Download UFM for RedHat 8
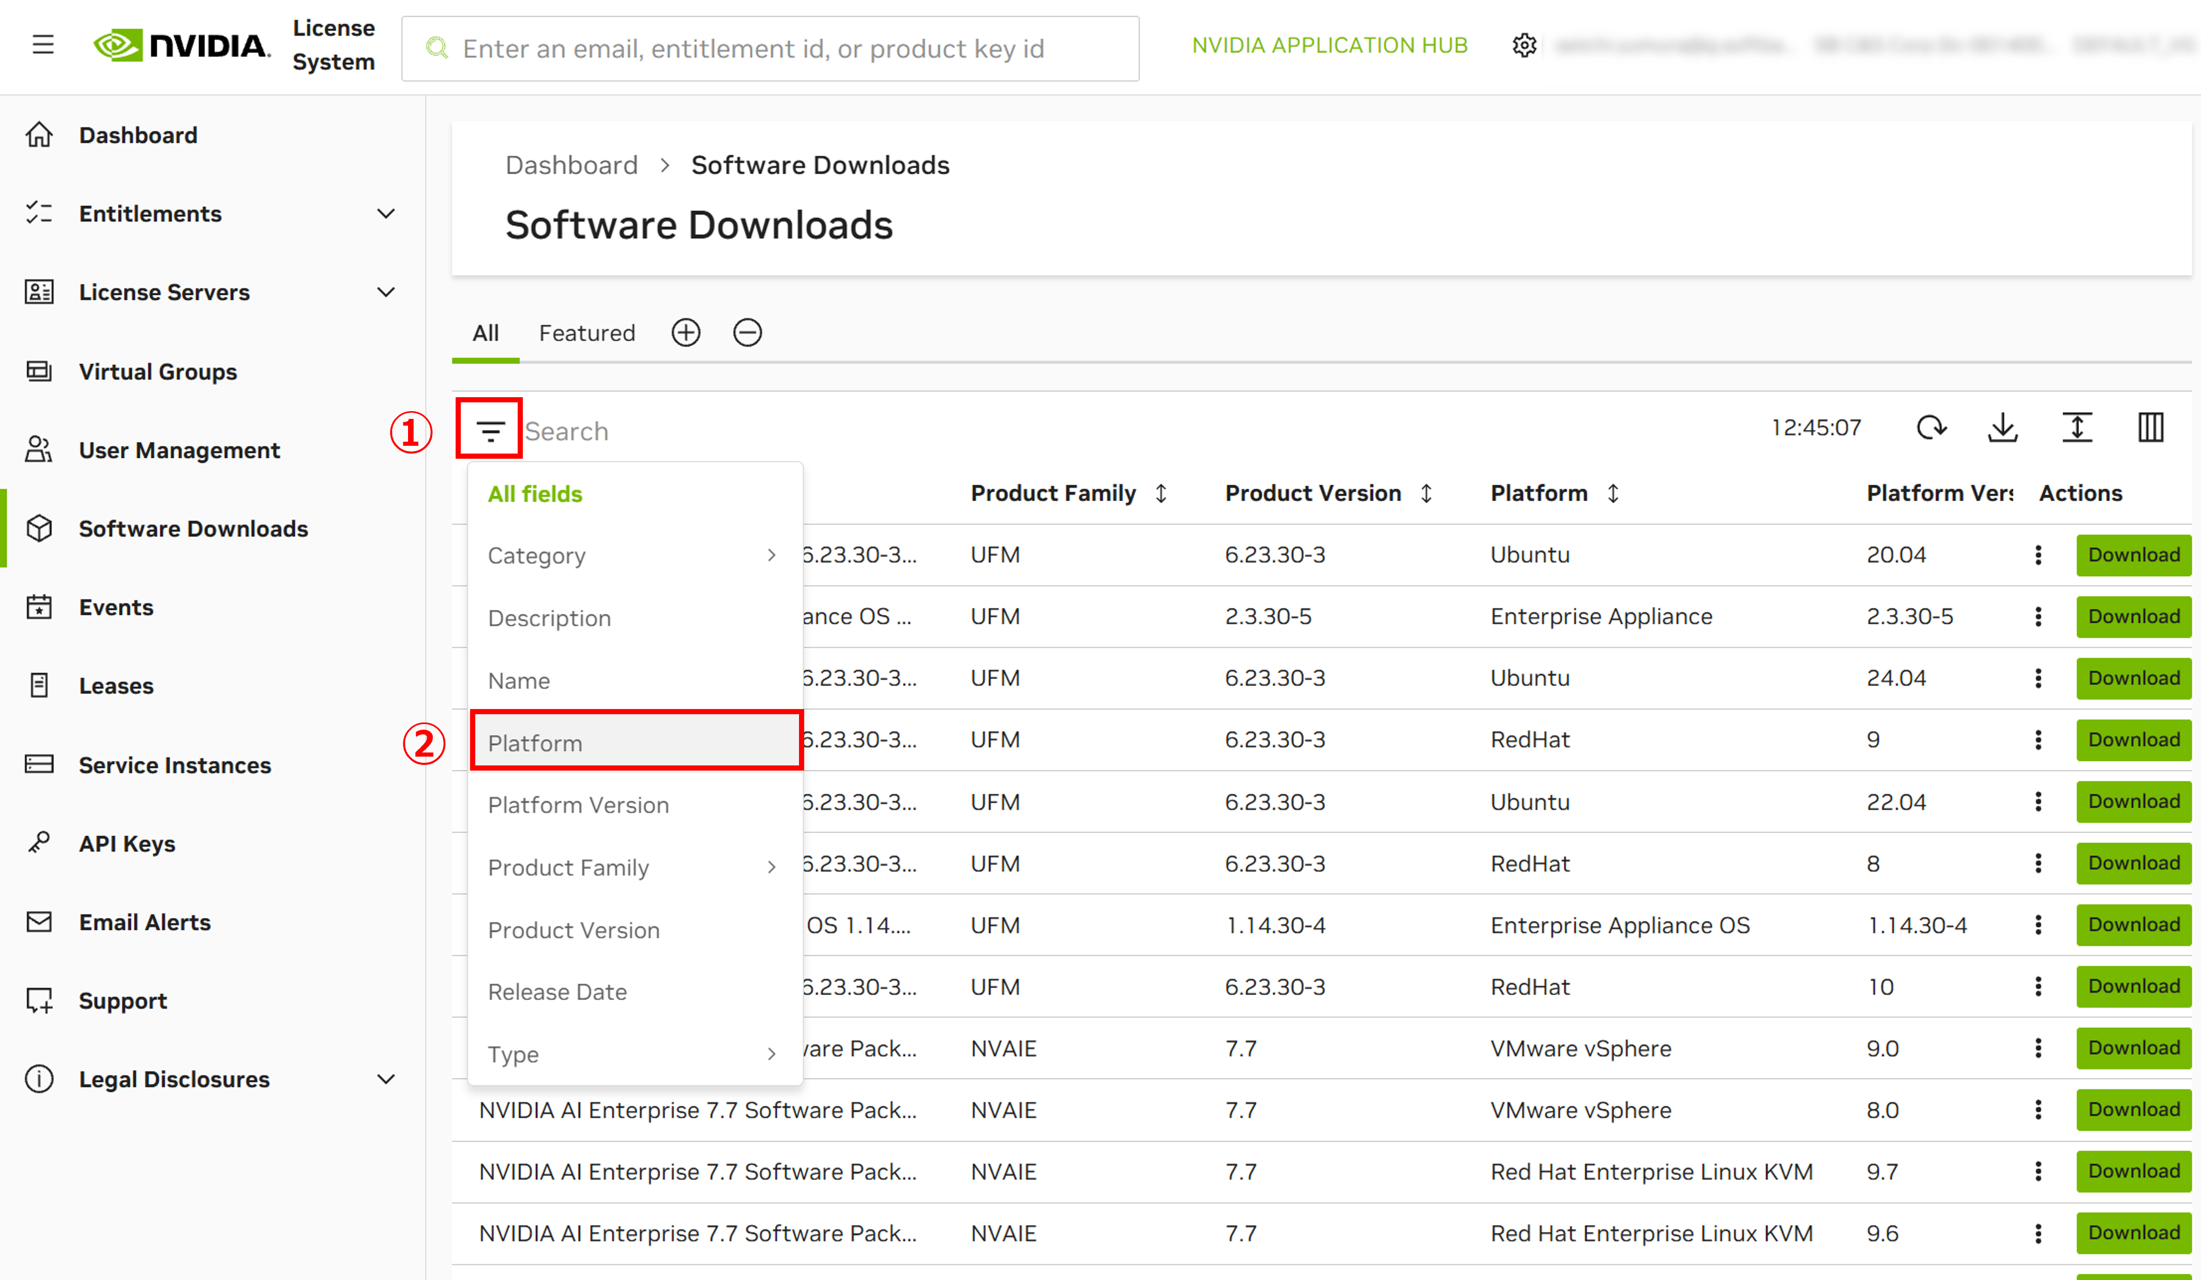This screenshot has height=1280, width=2201. tap(2133, 863)
